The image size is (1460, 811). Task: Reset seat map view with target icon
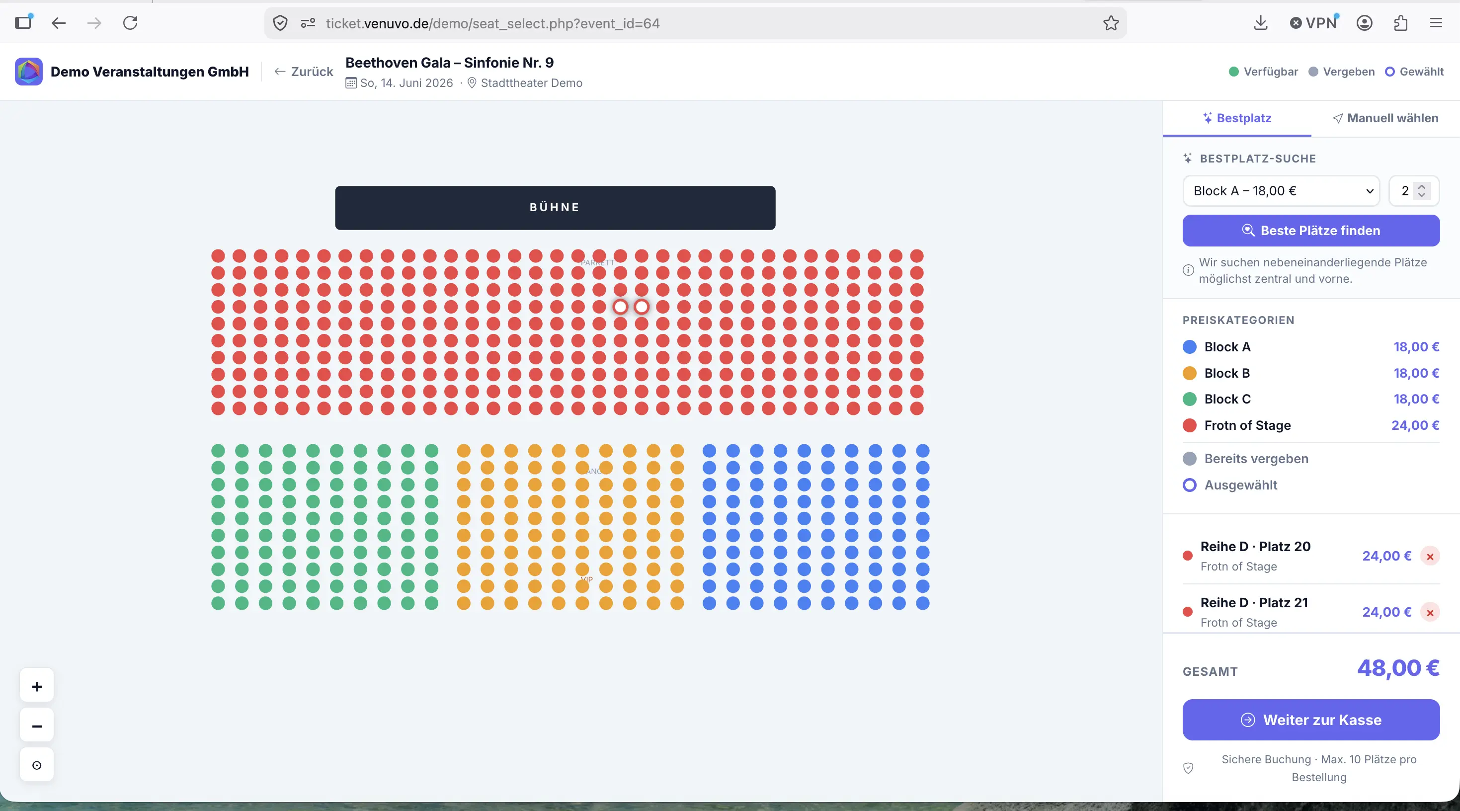[x=37, y=765]
